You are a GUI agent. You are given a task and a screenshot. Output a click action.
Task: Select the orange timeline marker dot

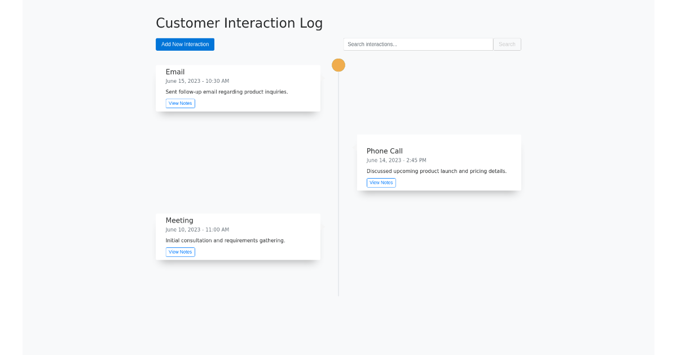click(x=338, y=65)
